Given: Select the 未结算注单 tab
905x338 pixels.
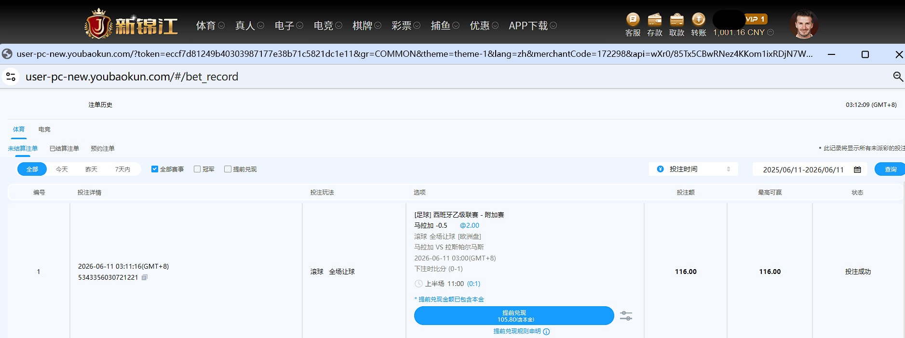Looking at the screenshot, I should pyautogui.click(x=23, y=148).
